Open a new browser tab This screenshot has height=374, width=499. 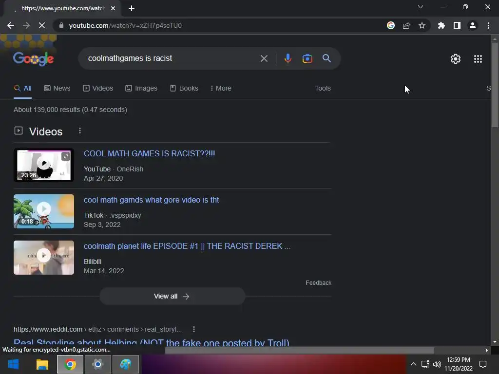(132, 8)
